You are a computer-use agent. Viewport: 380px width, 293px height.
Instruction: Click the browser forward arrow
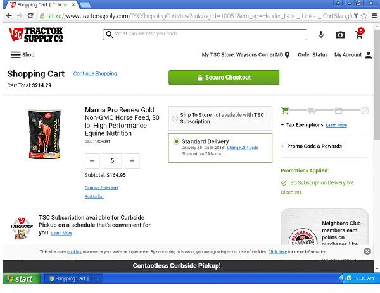tap(20, 16)
